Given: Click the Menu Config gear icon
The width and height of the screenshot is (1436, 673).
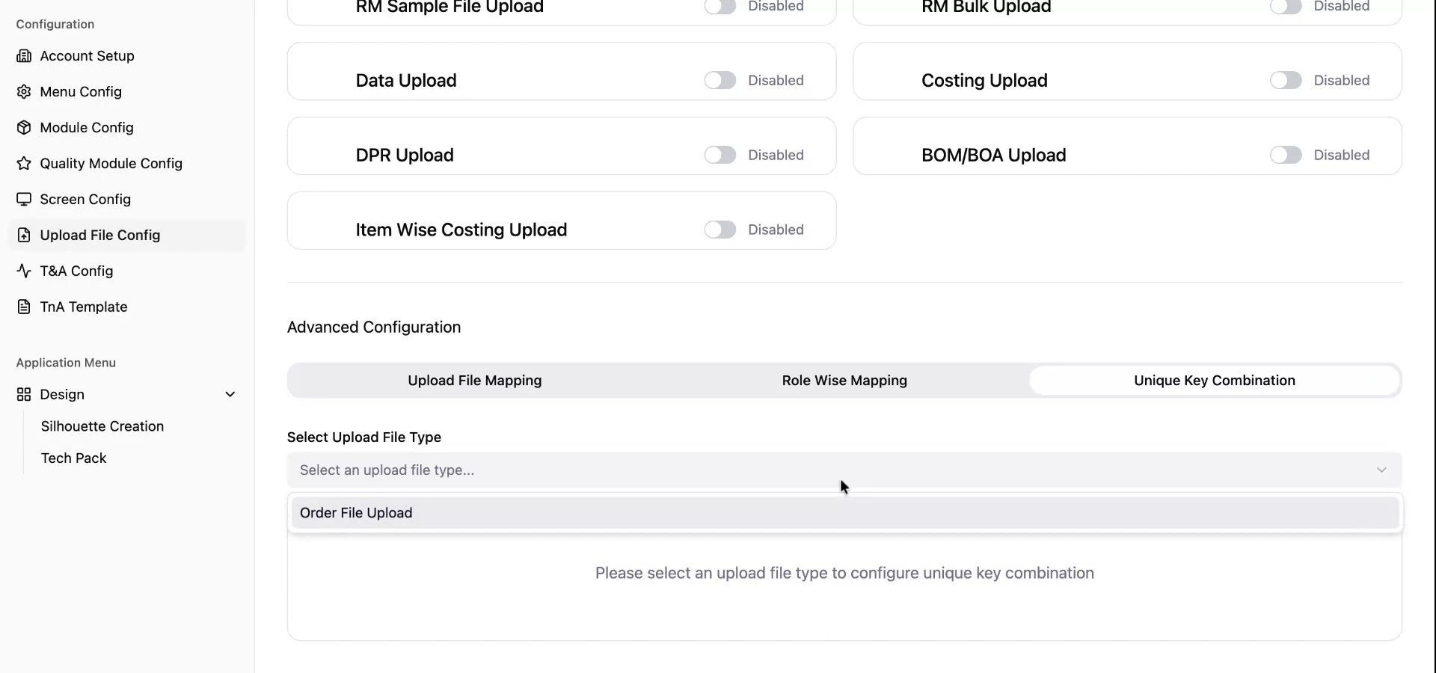Looking at the screenshot, I should [24, 92].
